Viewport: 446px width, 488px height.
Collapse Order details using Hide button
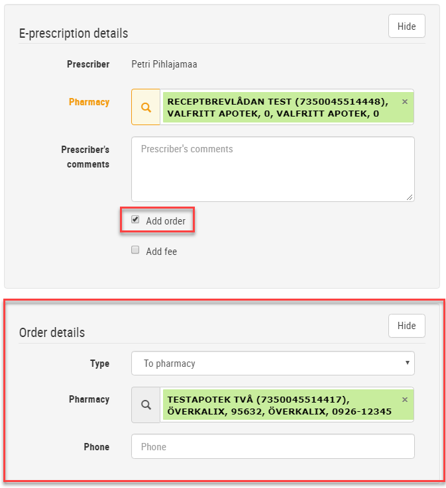406,326
